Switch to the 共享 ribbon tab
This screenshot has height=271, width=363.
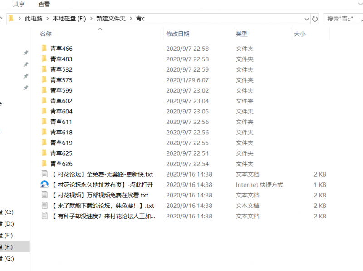[x=18, y=5]
